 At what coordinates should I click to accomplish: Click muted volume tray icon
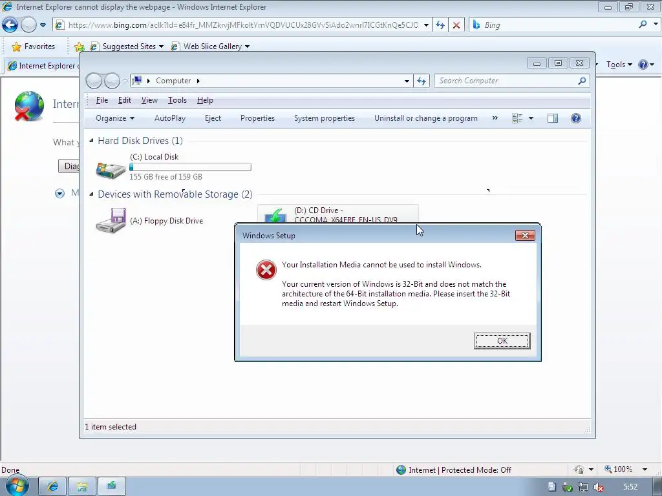[598, 487]
